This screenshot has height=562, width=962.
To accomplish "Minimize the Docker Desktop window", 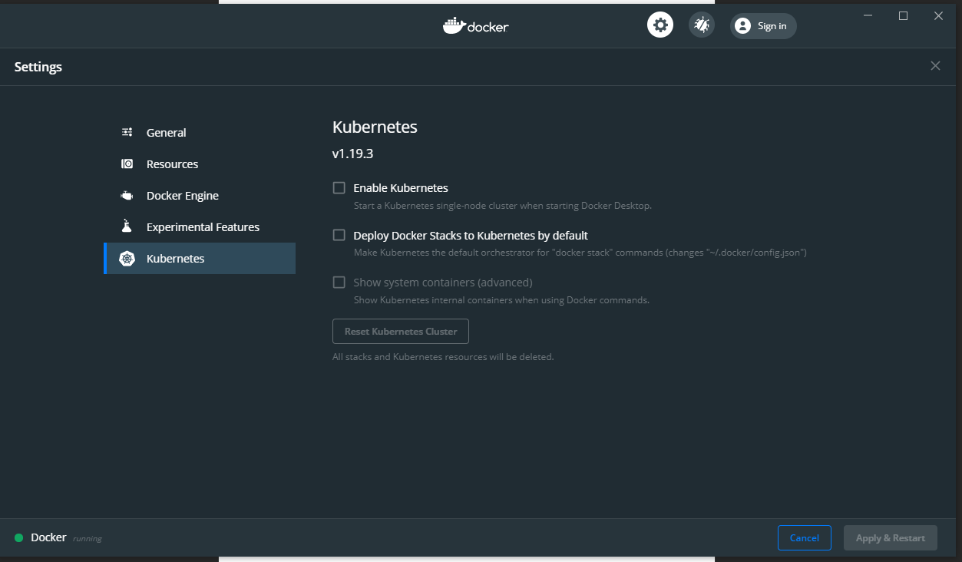I will pos(868,15).
